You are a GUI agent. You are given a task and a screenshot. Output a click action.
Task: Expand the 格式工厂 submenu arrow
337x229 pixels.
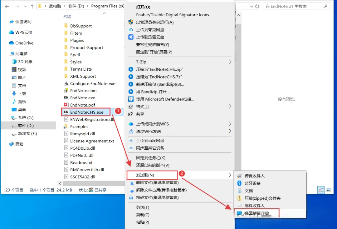coord(230,107)
